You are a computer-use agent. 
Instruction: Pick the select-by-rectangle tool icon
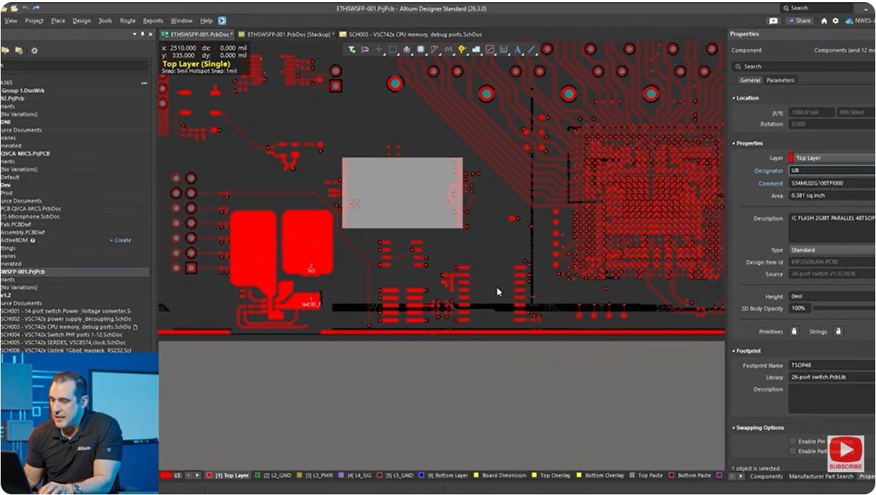[x=393, y=50]
